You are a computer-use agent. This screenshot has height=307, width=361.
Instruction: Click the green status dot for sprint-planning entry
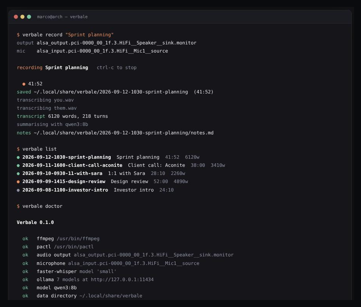[x=18, y=158]
